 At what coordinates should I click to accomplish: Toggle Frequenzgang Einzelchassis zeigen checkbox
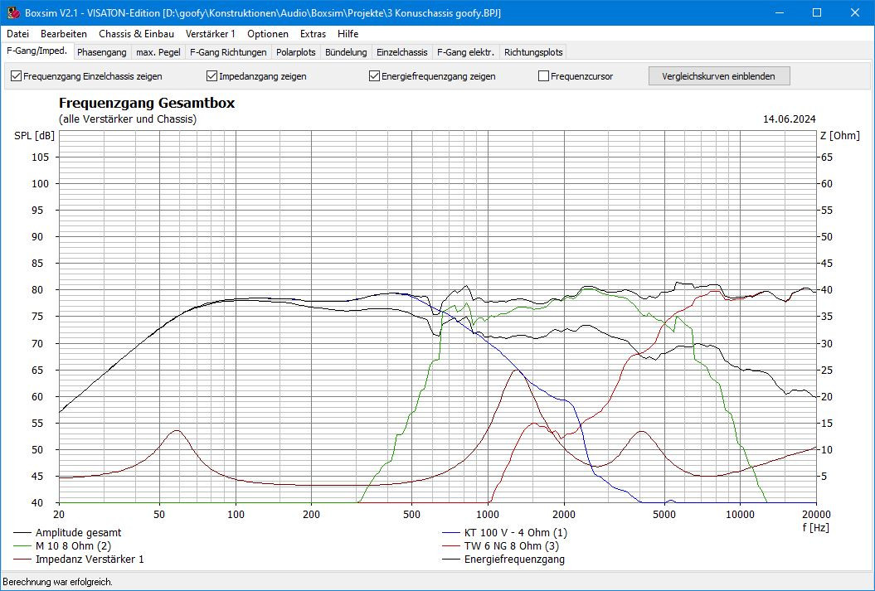click(16, 76)
